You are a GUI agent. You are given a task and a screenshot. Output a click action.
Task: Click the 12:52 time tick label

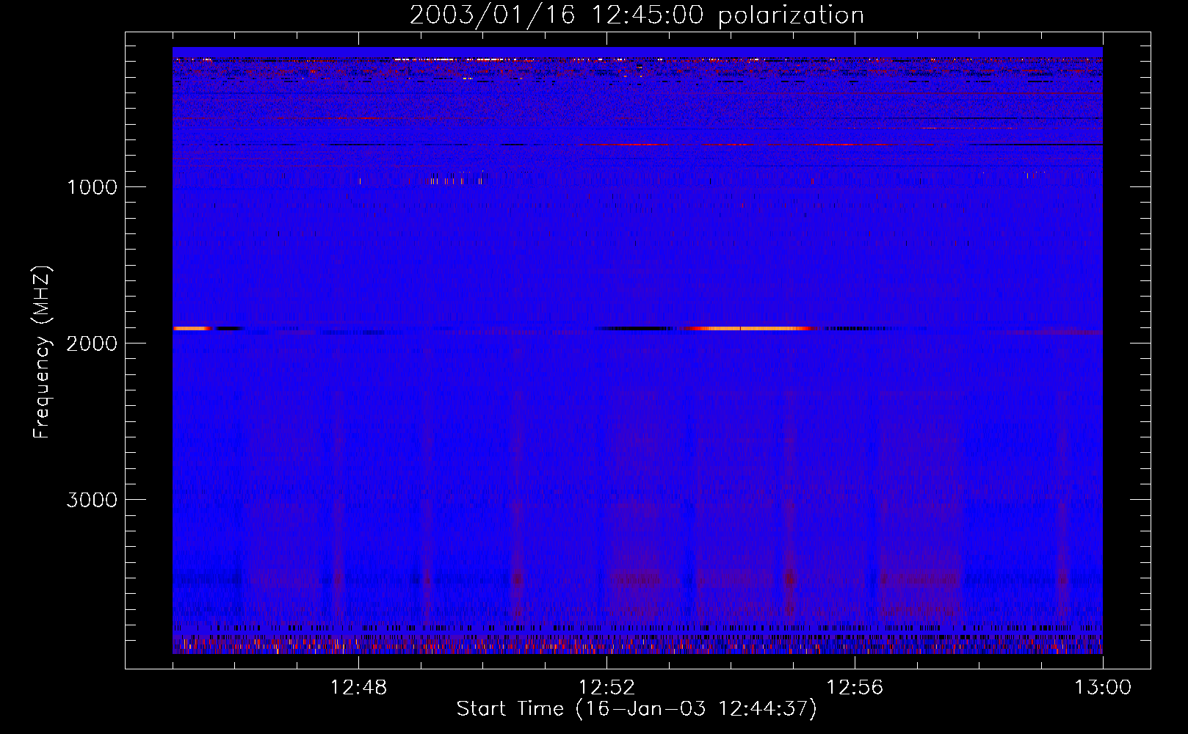606,688
